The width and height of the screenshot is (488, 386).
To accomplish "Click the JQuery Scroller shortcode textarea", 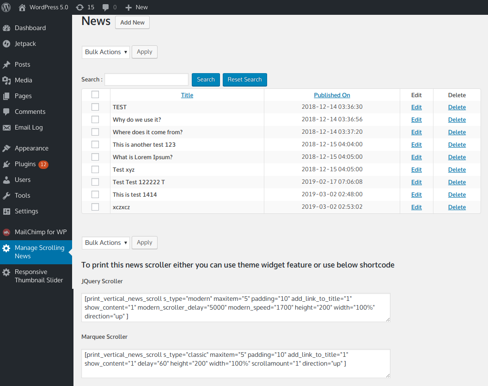I will (236, 307).
